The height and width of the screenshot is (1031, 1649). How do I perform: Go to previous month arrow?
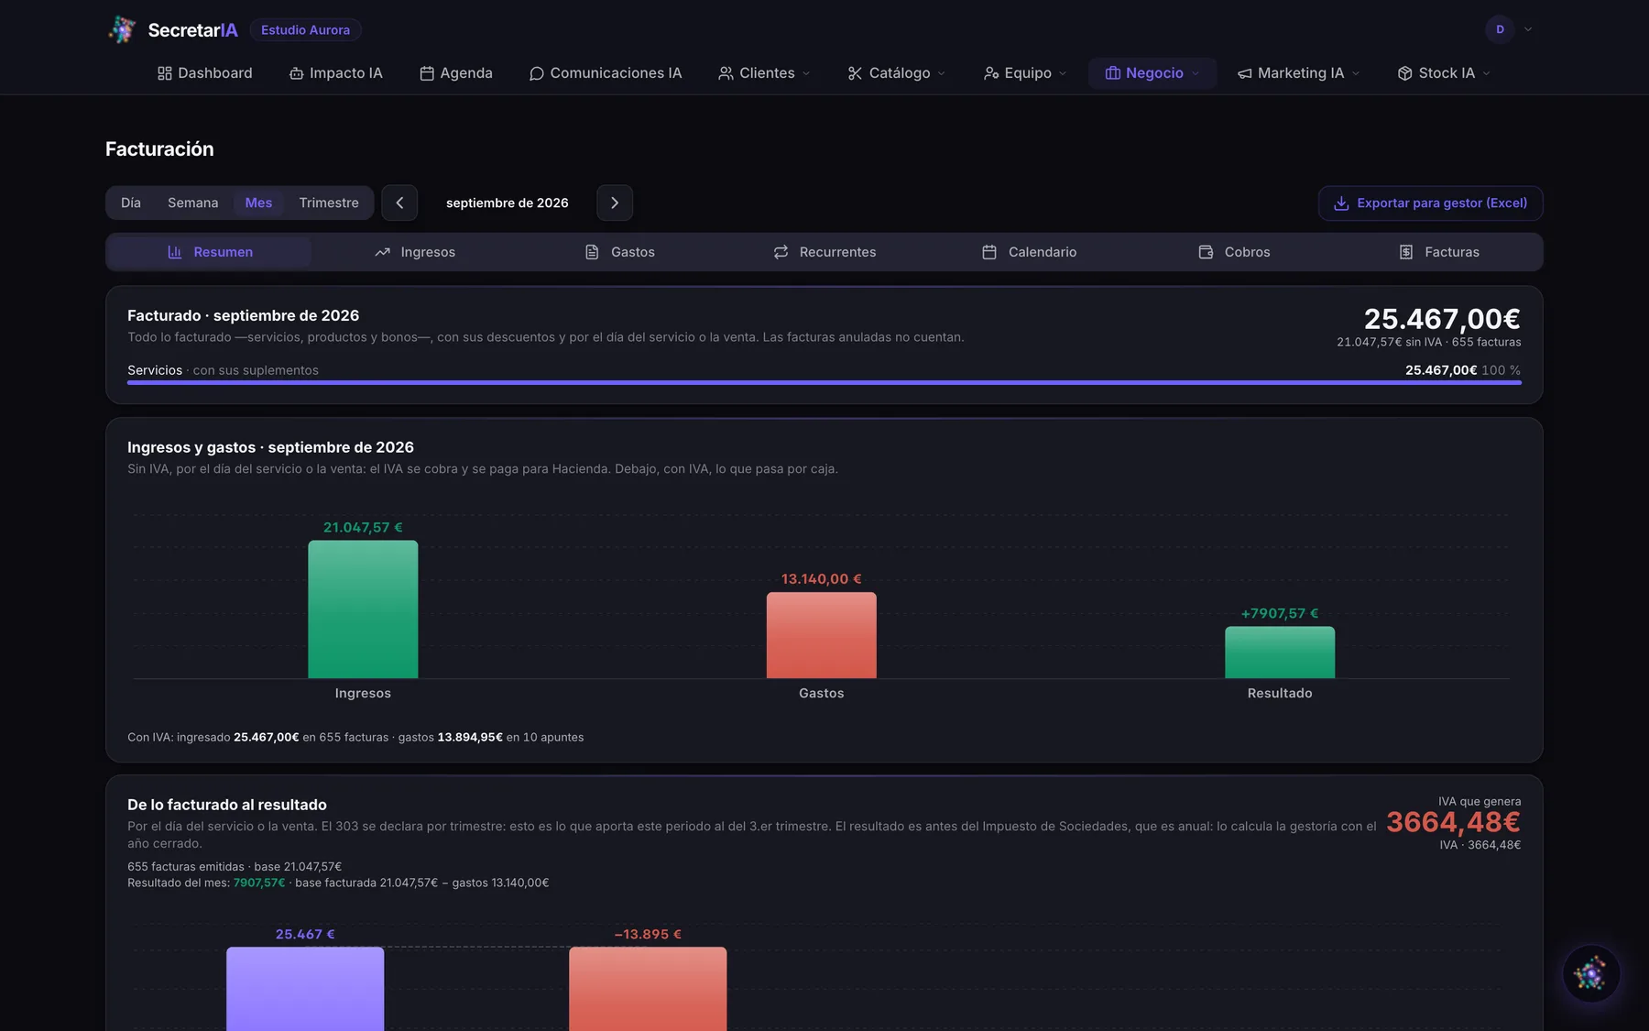[399, 203]
